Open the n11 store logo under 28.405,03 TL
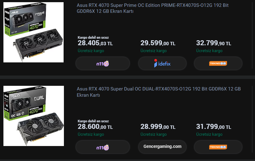255x161 pixels. pos(103,64)
